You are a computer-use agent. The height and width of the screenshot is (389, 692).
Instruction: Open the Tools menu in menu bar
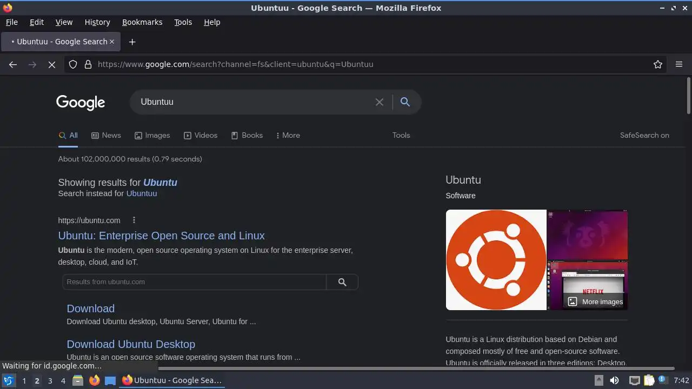[x=183, y=22]
